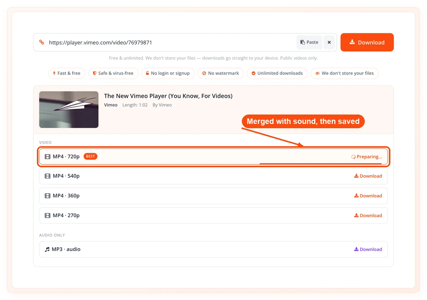Viewport: 427px width, 300px height.
Task: Click the 'No watermark' badge text
Action: click(224, 73)
